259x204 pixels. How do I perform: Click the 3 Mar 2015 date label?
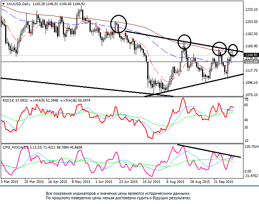click(x=9, y=182)
